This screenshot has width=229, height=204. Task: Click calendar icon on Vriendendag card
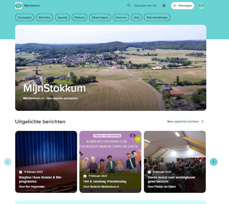point(85,176)
